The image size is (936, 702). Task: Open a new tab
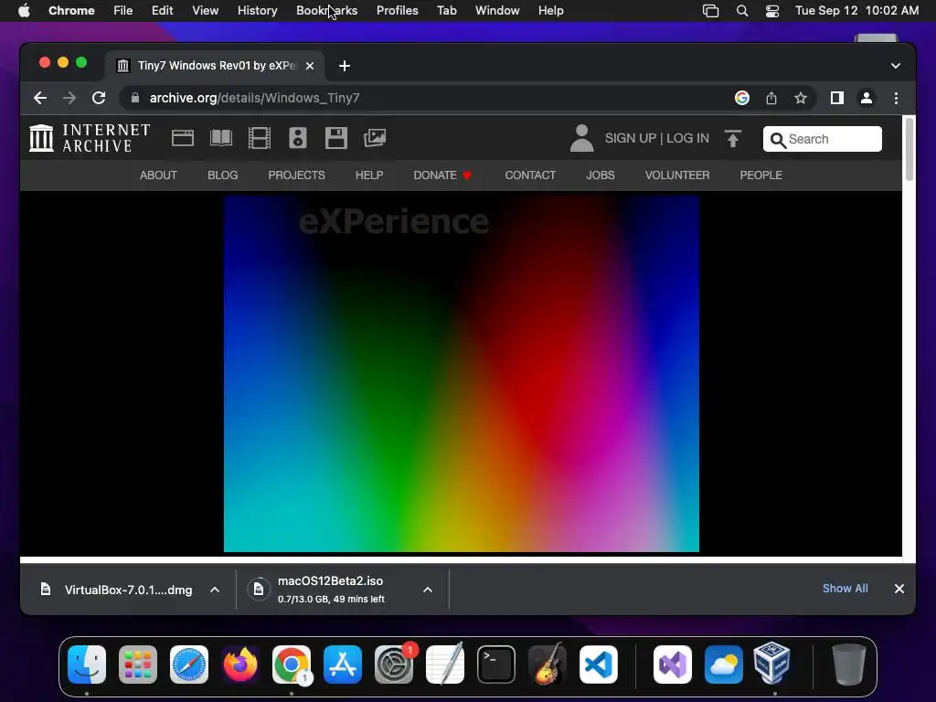[x=345, y=66]
